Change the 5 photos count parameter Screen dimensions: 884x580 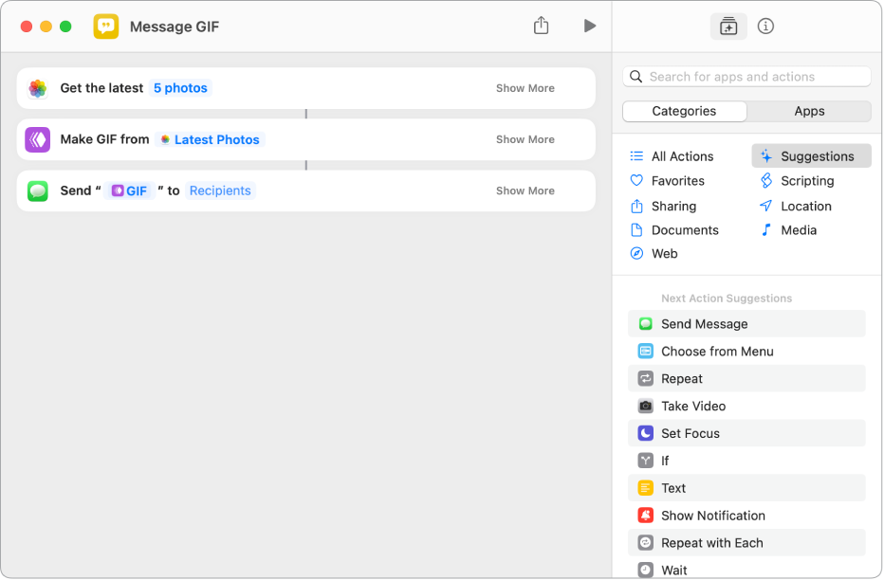tap(180, 88)
